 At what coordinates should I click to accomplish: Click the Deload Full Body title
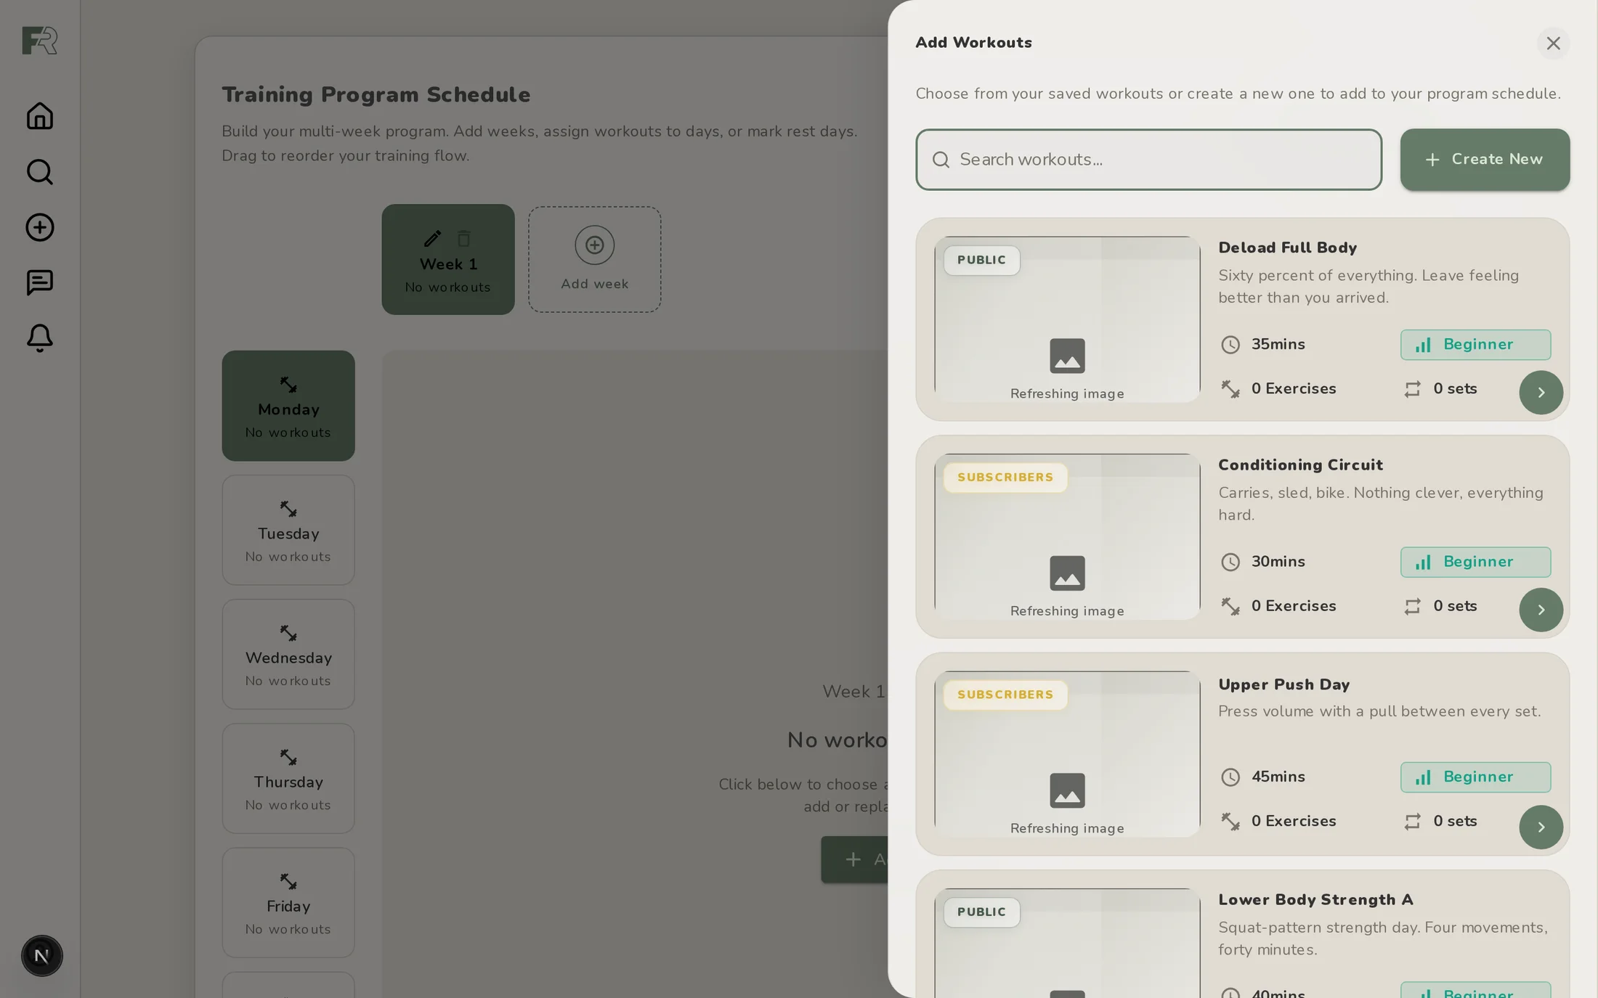(x=1287, y=248)
